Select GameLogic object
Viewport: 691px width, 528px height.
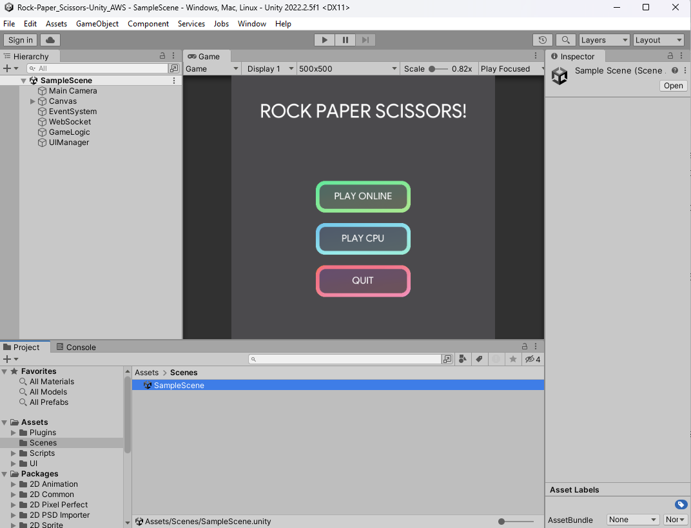[x=69, y=132]
